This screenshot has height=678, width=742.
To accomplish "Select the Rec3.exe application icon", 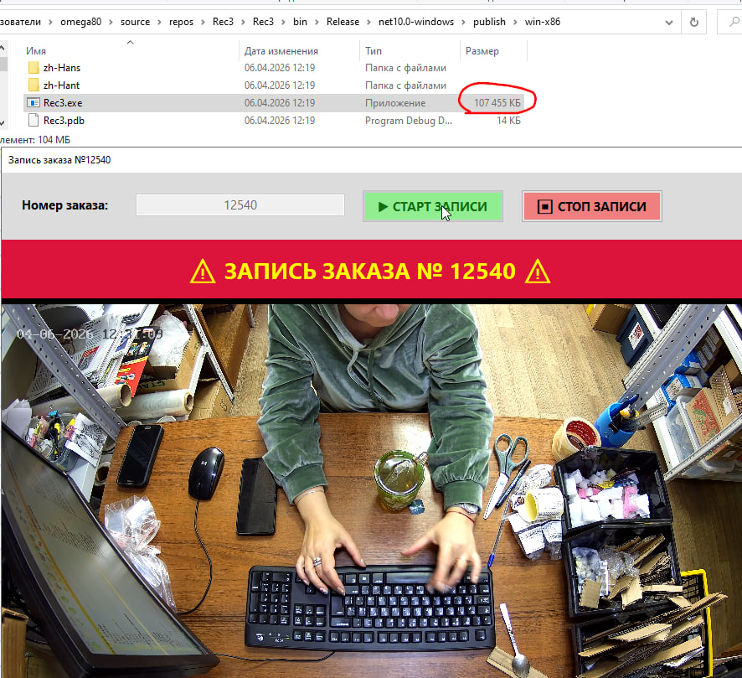I will pyautogui.click(x=33, y=103).
